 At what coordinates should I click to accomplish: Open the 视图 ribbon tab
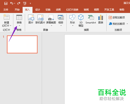click(96, 10)
